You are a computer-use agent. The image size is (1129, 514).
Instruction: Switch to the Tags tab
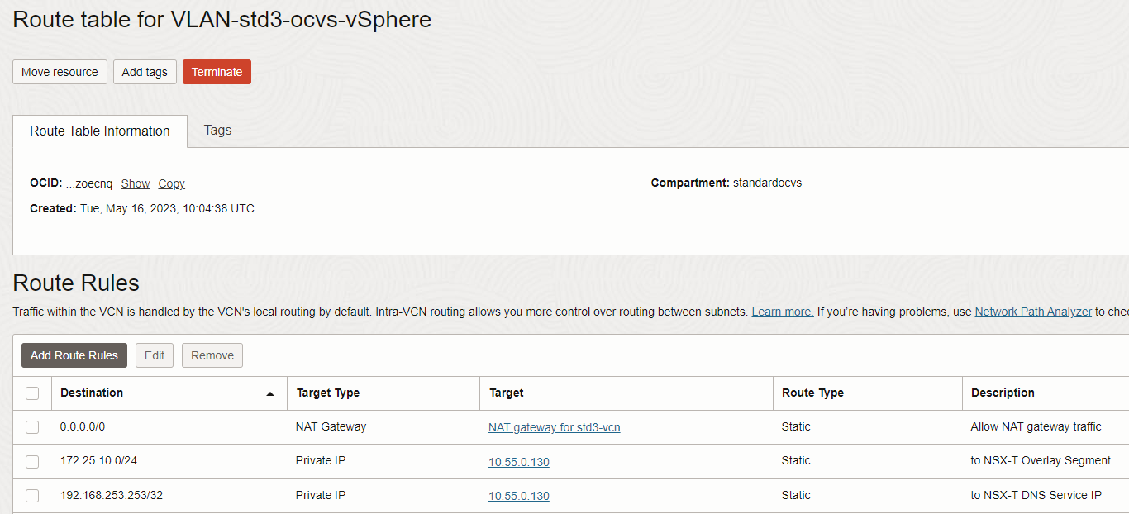(x=217, y=131)
